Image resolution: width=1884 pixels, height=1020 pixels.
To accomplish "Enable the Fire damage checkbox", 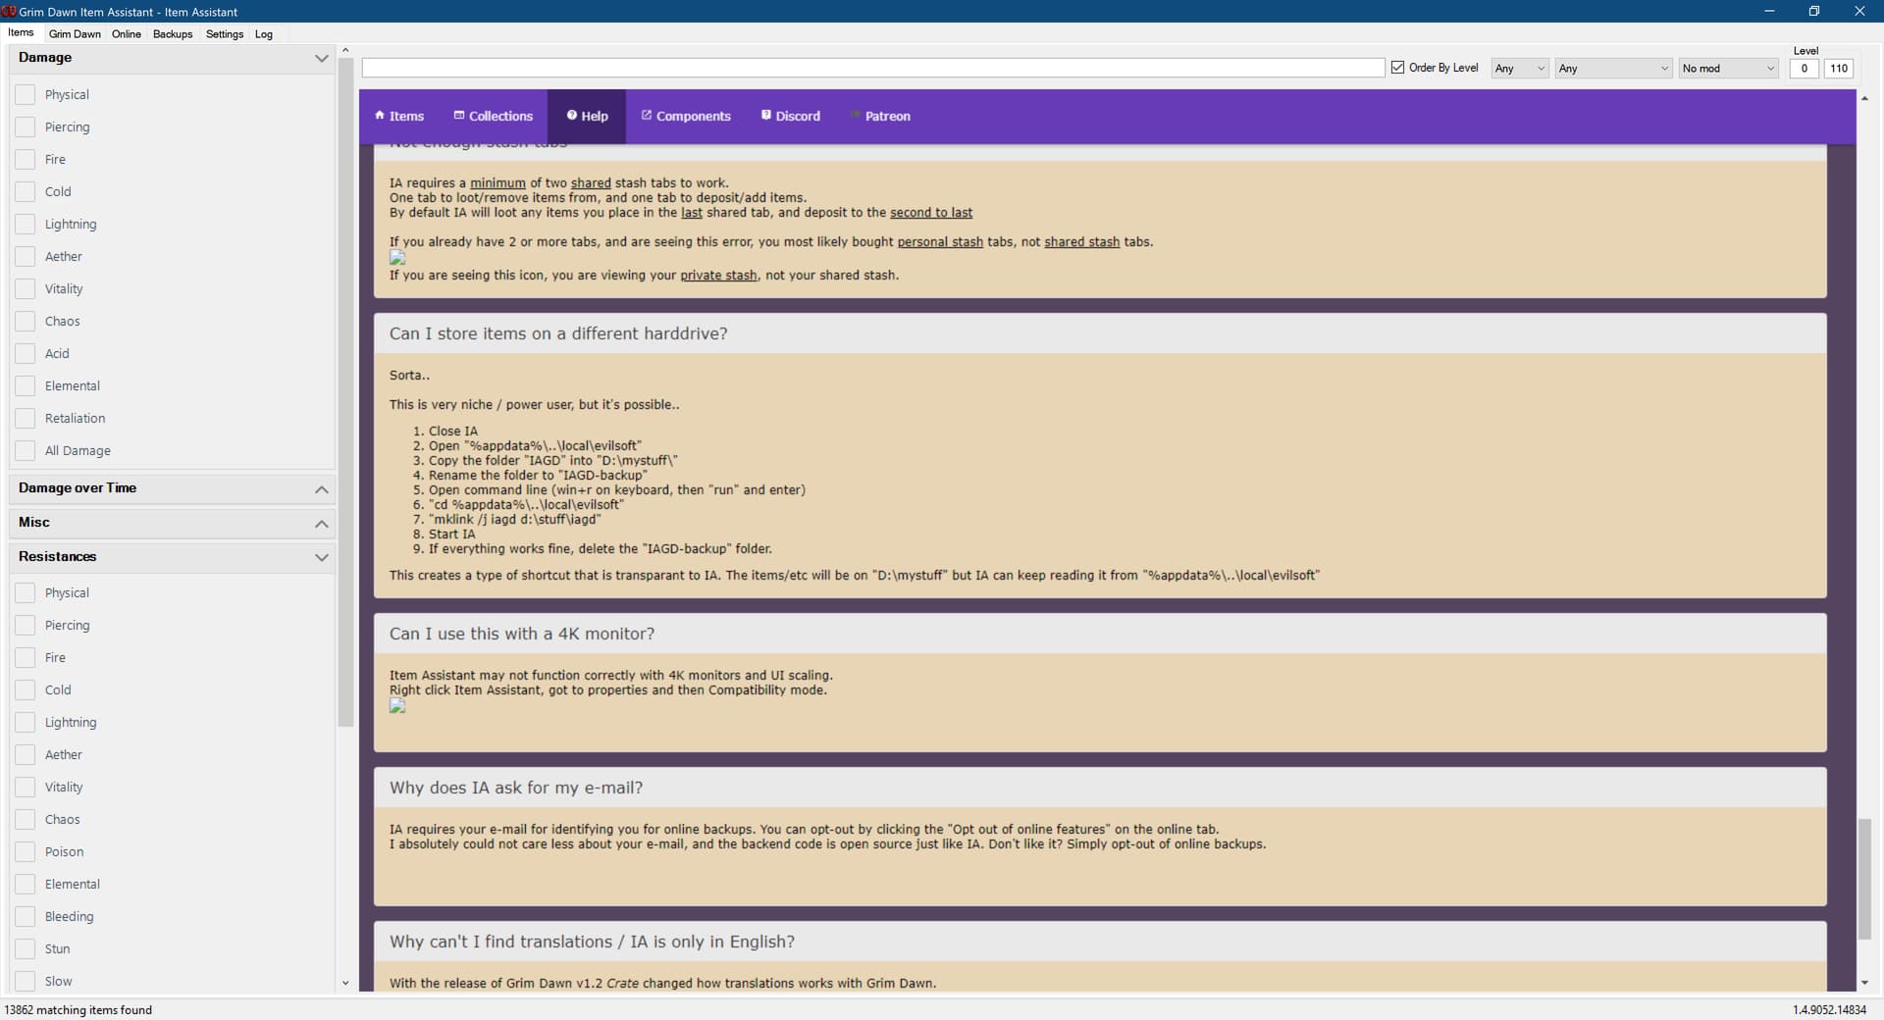I will click(x=26, y=160).
